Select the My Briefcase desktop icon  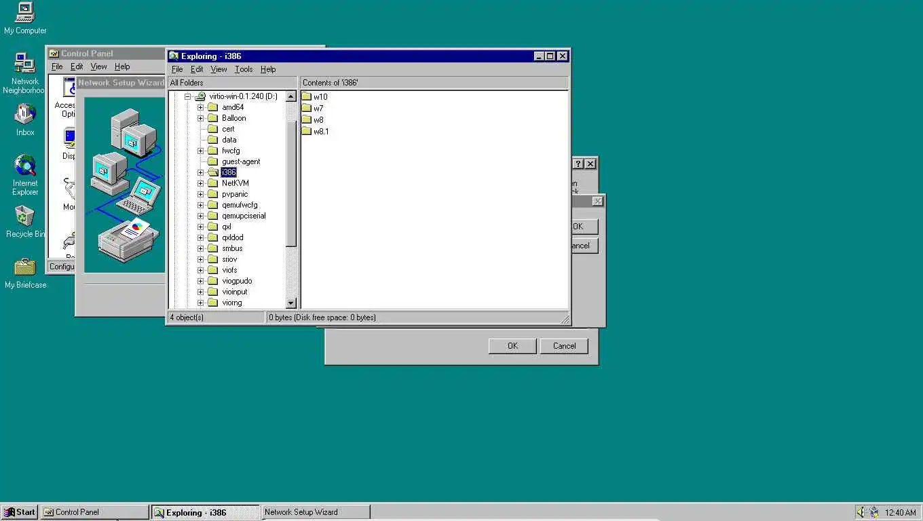click(x=25, y=267)
